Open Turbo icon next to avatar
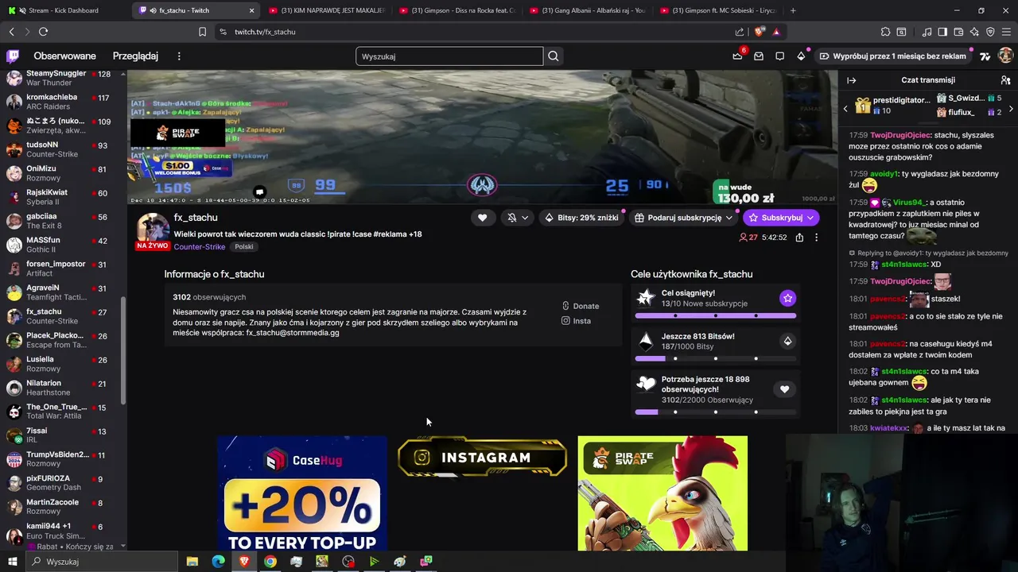 pyautogui.click(x=985, y=56)
